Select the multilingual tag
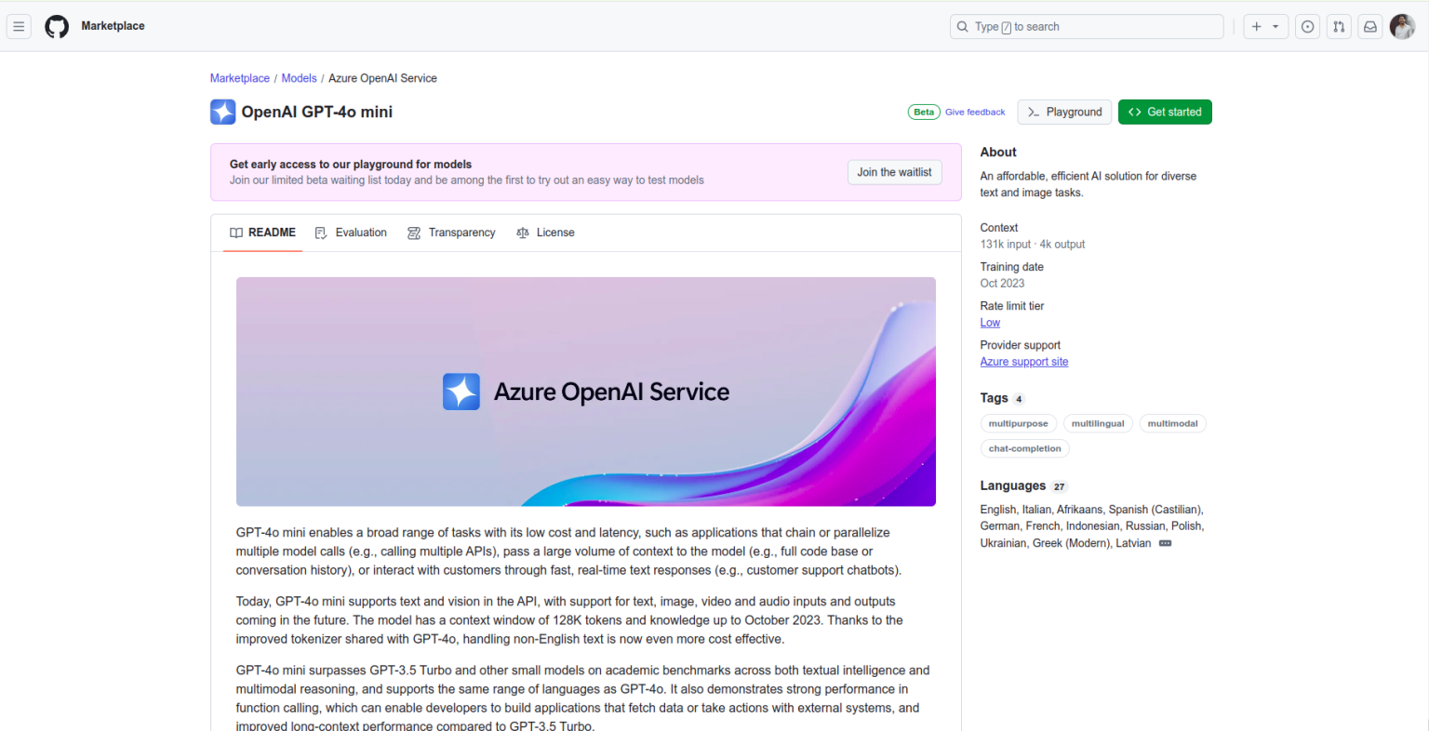 [1098, 423]
